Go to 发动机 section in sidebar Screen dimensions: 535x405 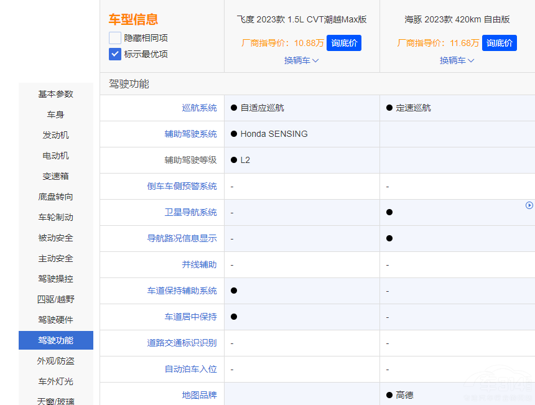pos(56,135)
